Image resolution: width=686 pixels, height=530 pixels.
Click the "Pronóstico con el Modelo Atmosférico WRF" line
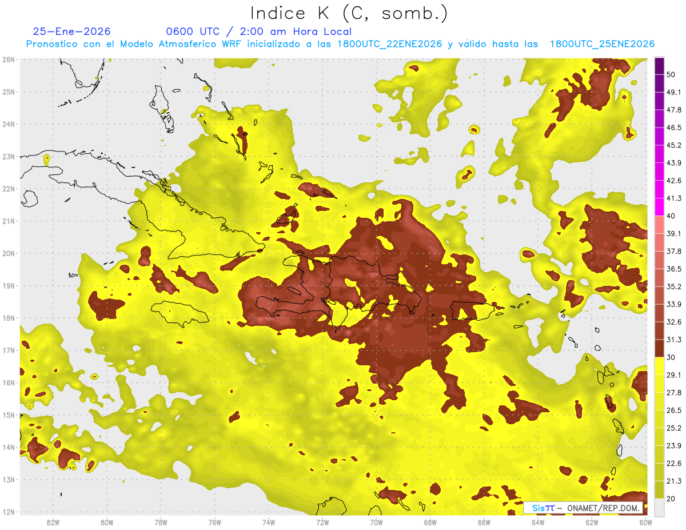[340, 43]
